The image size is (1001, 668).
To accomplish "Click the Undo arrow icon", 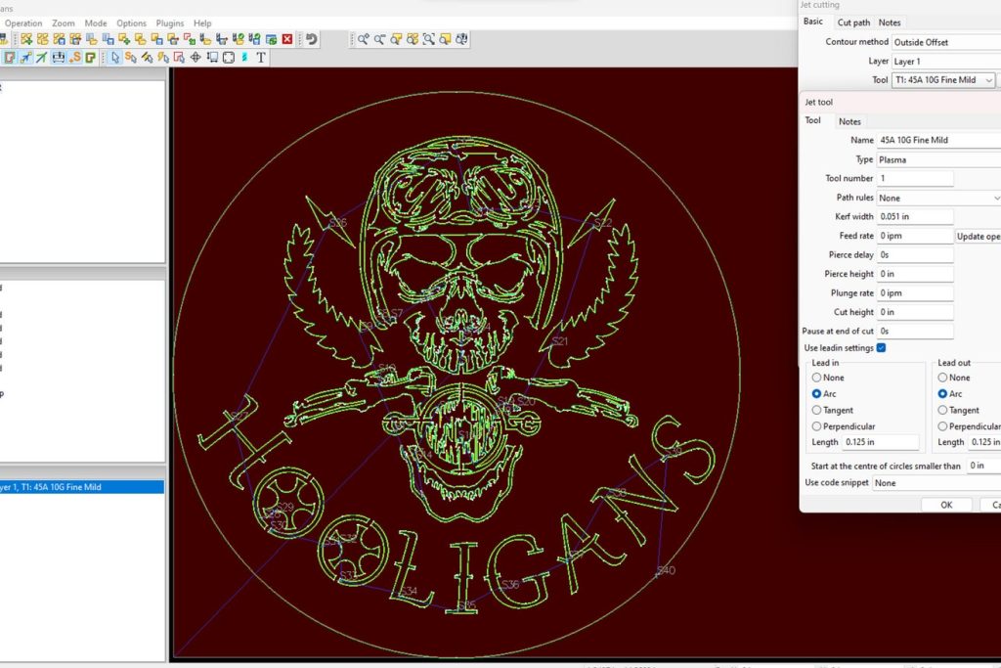I will pos(311,39).
